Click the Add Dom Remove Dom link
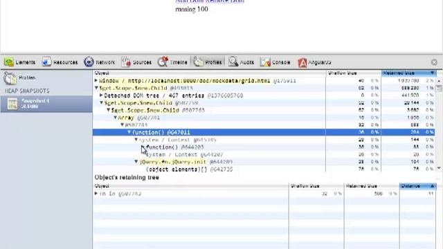Viewport: 443px width, 249px height. pos(210,1)
